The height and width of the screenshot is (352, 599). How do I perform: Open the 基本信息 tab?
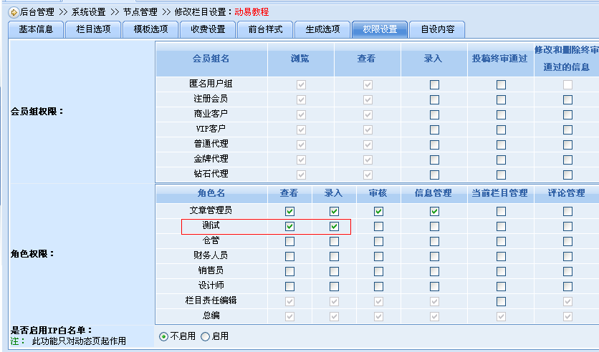[35, 29]
